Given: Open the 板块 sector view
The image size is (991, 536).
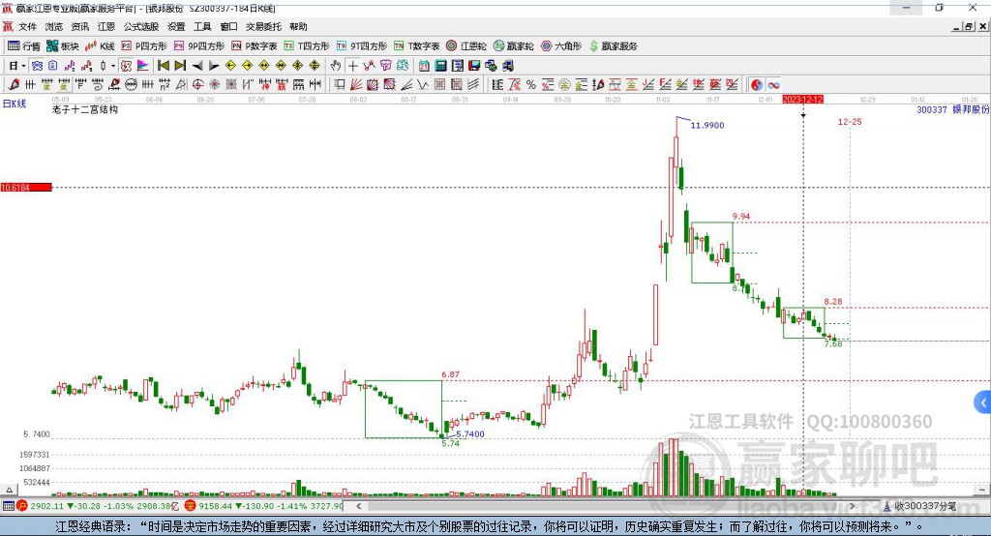Looking at the screenshot, I should [63, 46].
